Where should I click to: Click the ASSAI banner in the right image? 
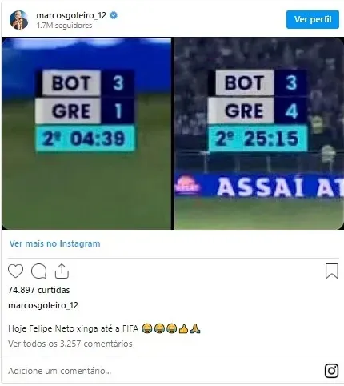(259, 186)
